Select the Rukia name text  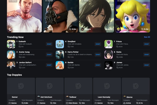click(119, 52)
